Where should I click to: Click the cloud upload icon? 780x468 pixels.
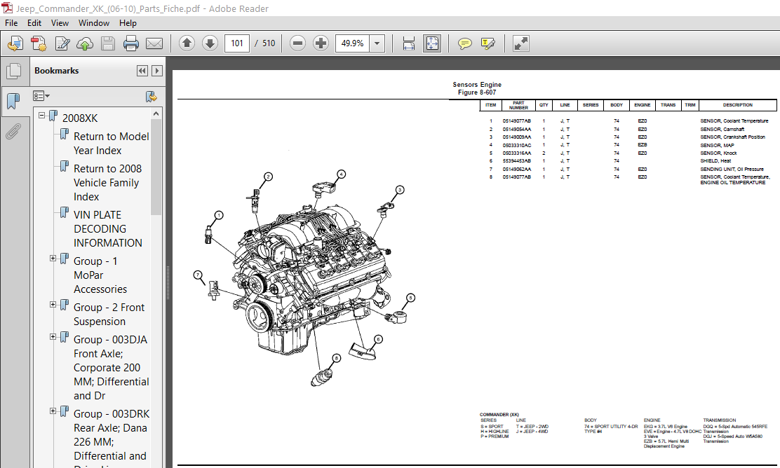pyautogui.click(x=85, y=43)
